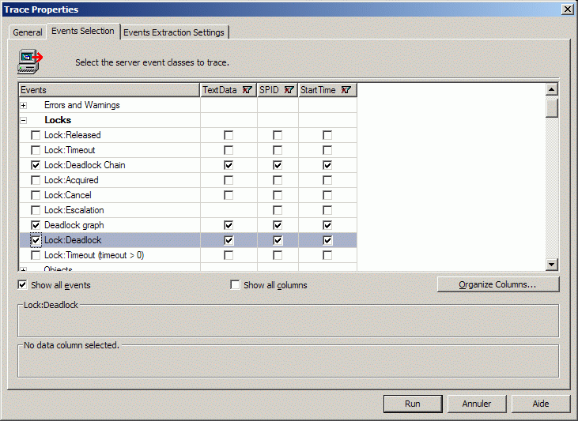578x421 pixels.
Task: Click the trace server icon beside instructions
Action: pyautogui.click(x=30, y=59)
